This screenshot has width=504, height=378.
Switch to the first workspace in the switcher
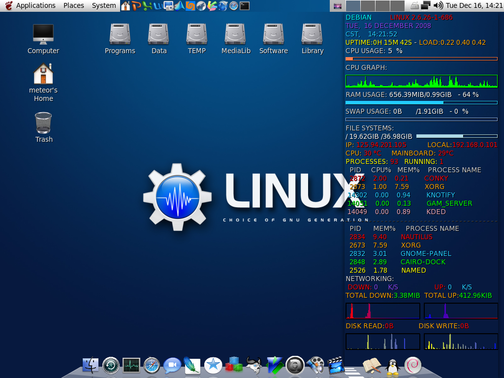[353, 6]
